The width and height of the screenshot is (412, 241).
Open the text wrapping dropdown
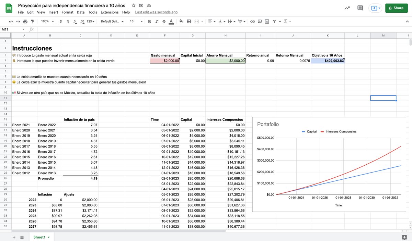point(231,22)
